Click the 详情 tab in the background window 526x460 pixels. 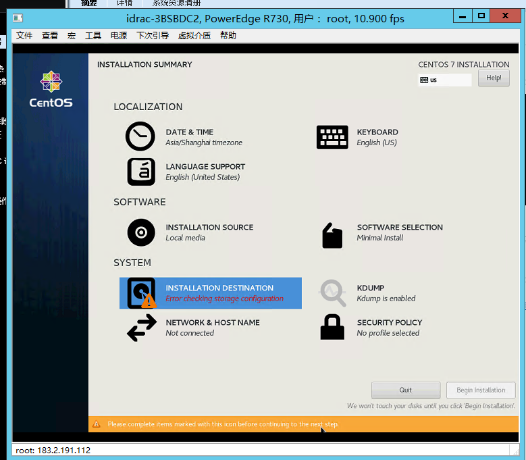[124, 3]
